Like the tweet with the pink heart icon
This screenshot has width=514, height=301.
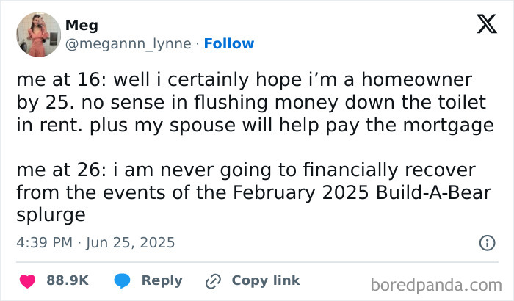[28, 281]
